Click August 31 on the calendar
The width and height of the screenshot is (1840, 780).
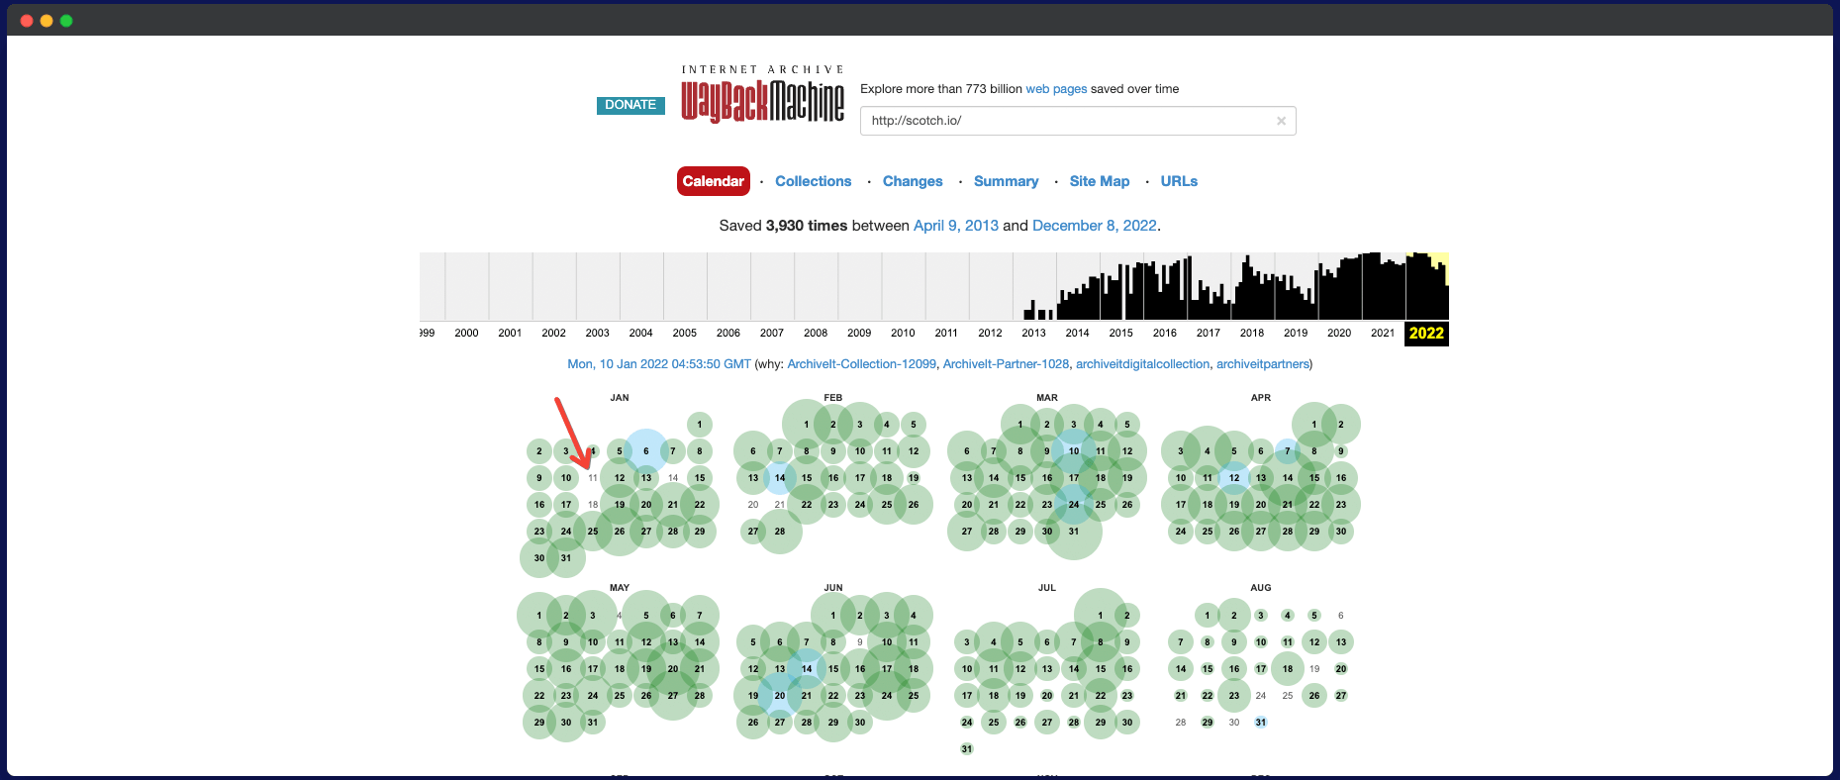click(x=1261, y=723)
